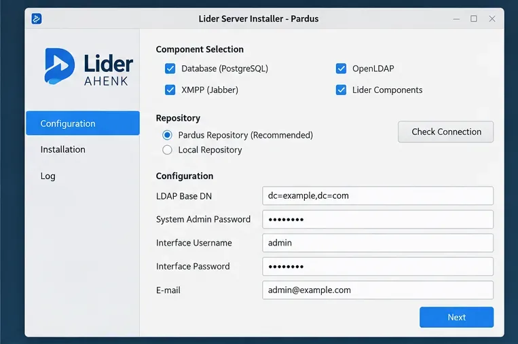Toggle the OpenLDAP checkbox

[341, 69]
